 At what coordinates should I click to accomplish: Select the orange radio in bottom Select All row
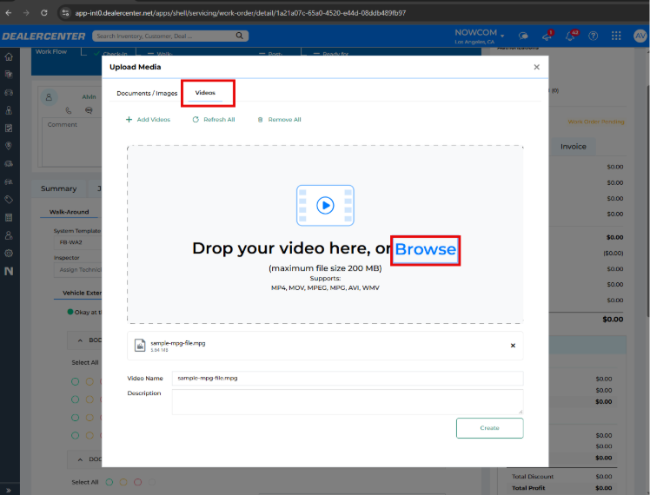pos(123,482)
